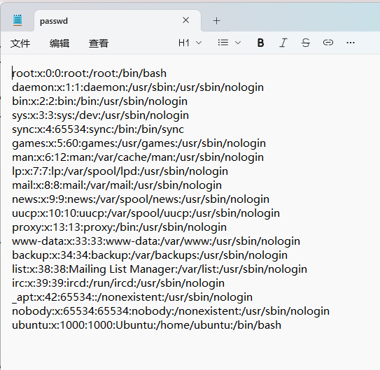This screenshot has height=370, width=380.
Task: Open the 编辑 menu
Action: click(59, 43)
